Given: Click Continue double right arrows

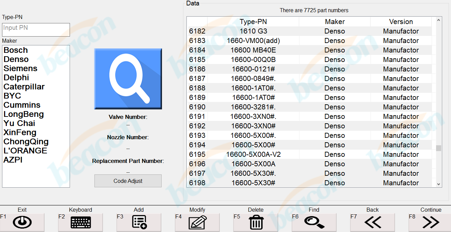Looking at the screenshot, I should [x=431, y=222].
